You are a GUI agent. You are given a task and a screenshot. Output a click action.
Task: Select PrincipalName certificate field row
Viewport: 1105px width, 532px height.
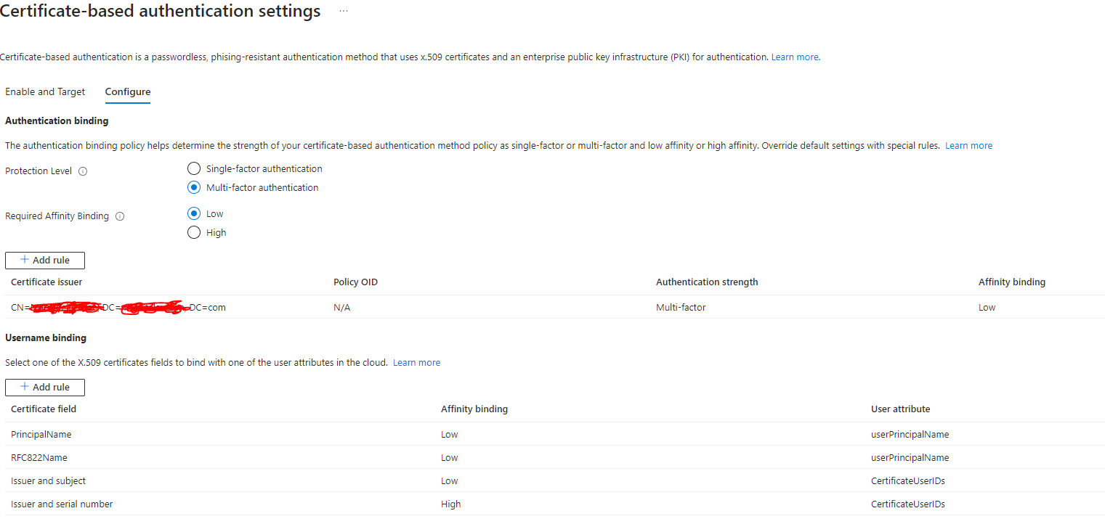(555, 434)
